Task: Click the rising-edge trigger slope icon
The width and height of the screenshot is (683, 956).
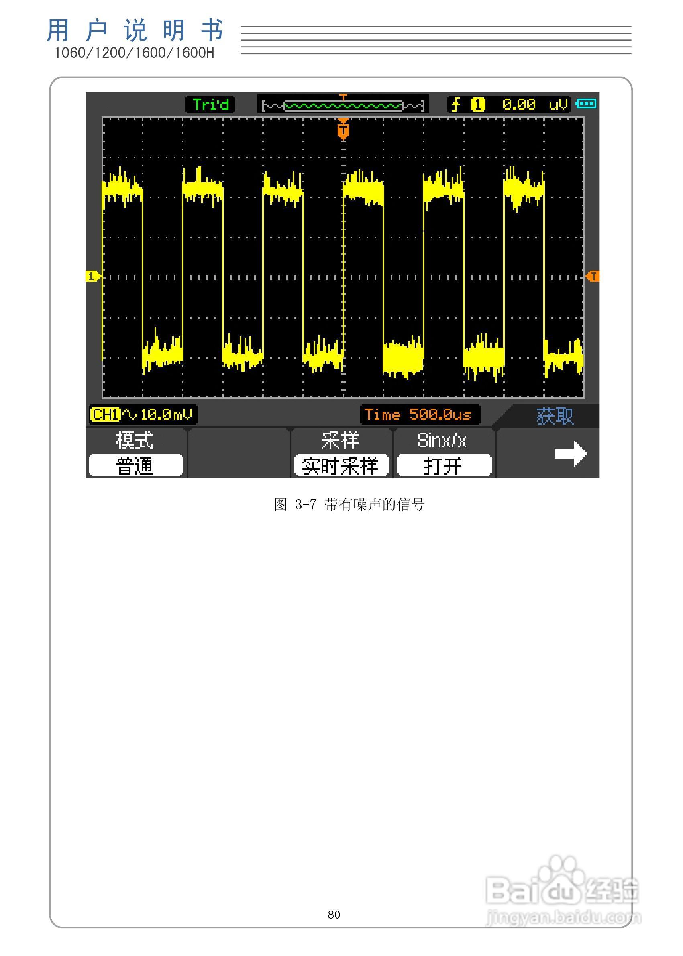Action: pyautogui.click(x=456, y=104)
